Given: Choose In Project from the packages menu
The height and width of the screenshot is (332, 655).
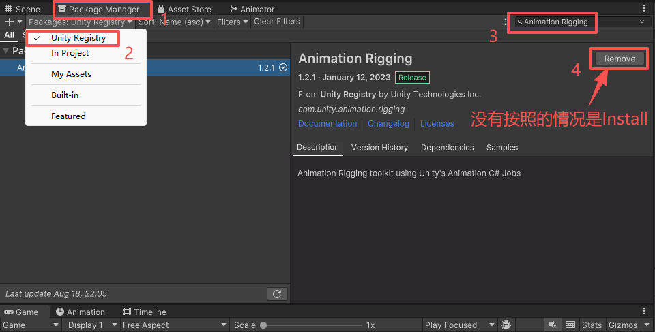Looking at the screenshot, I should coord(70,53).
